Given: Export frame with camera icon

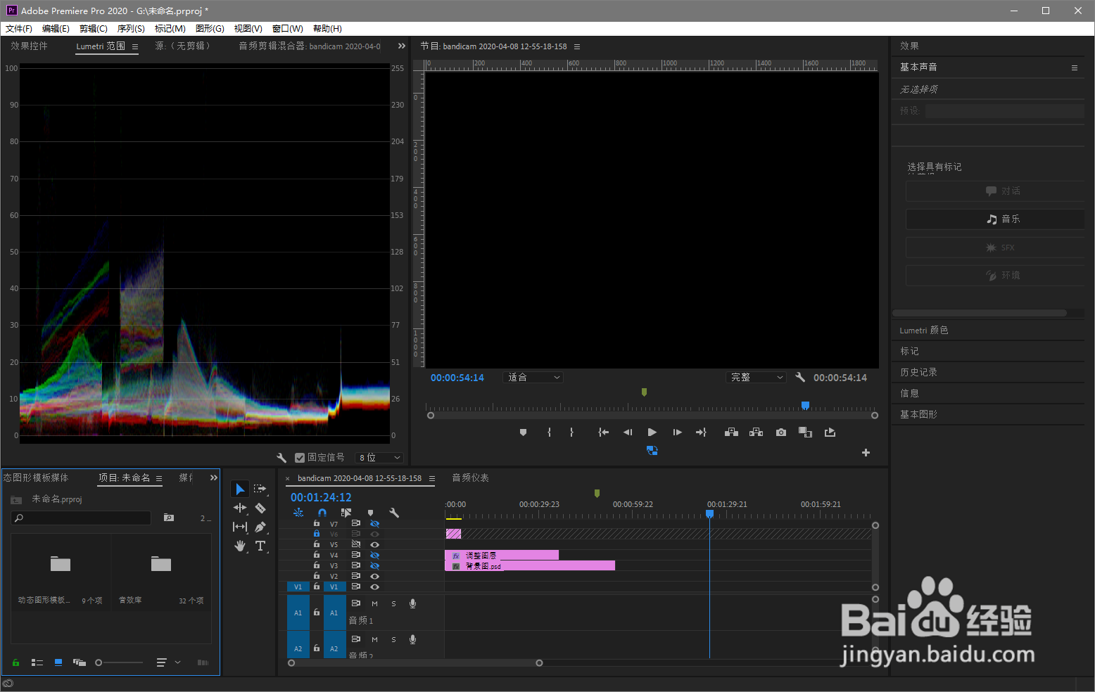Looking at the screenshot, I should (x=781, y=432).
